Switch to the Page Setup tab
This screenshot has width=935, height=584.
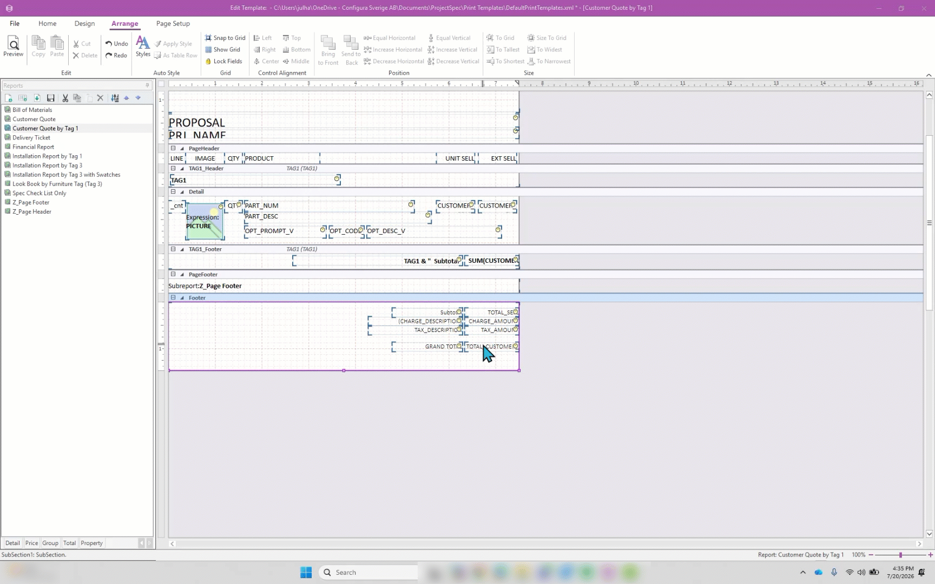(x=173, y=24)
